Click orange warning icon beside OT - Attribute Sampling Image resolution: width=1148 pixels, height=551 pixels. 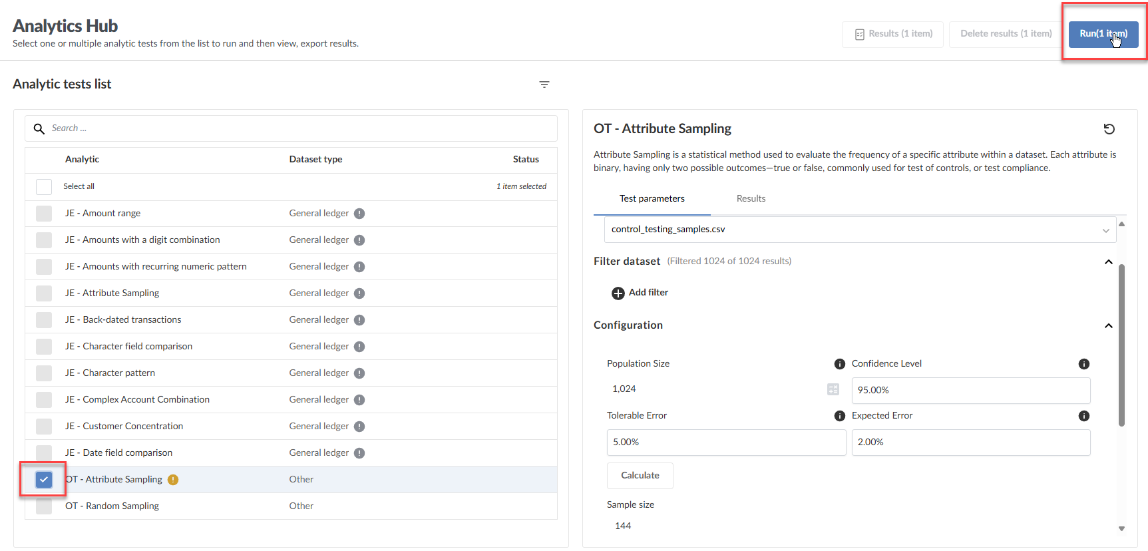click(173, 480)
